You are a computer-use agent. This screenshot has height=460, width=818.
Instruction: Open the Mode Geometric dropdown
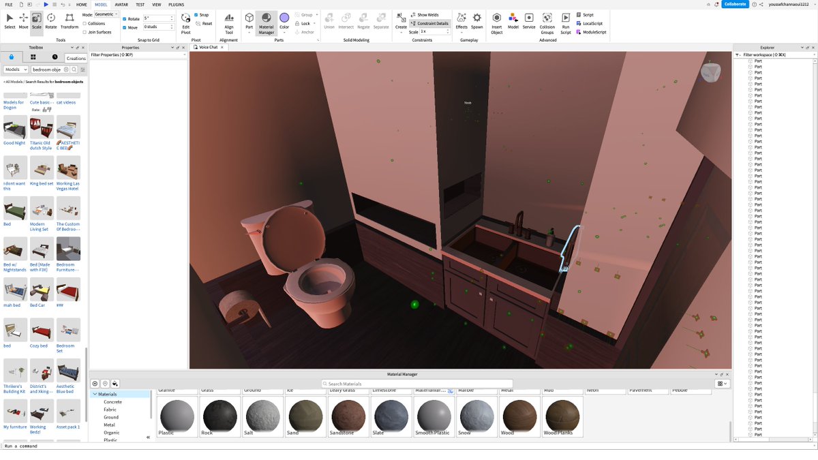coord(106,14)
